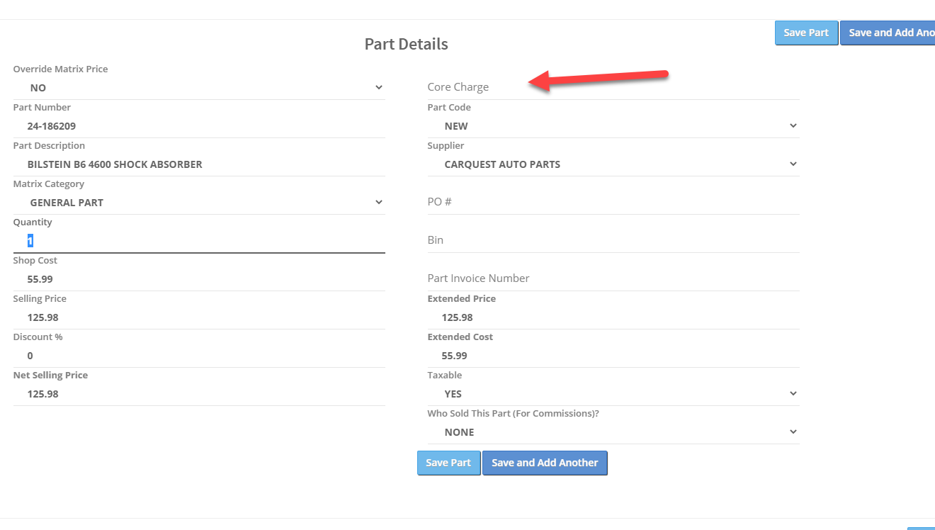Open the Supplier dropdown list

(613, 164)
